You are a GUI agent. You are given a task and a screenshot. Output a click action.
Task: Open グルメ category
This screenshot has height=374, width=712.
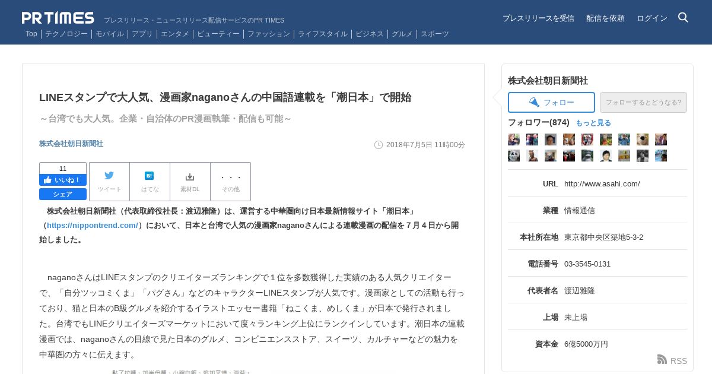tap(402, 34)
